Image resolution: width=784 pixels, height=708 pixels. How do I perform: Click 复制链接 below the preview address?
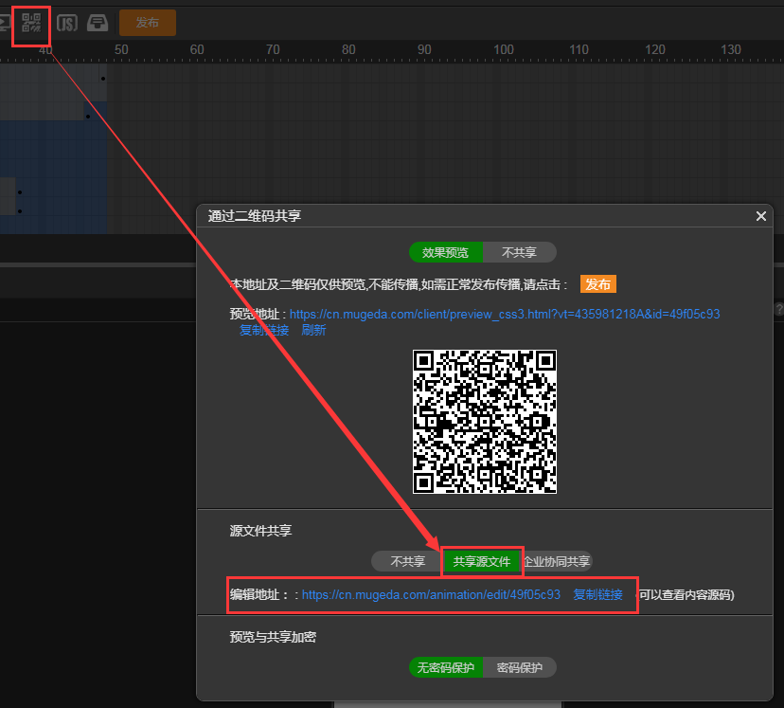pyautogui.click(x=264, y=330)
